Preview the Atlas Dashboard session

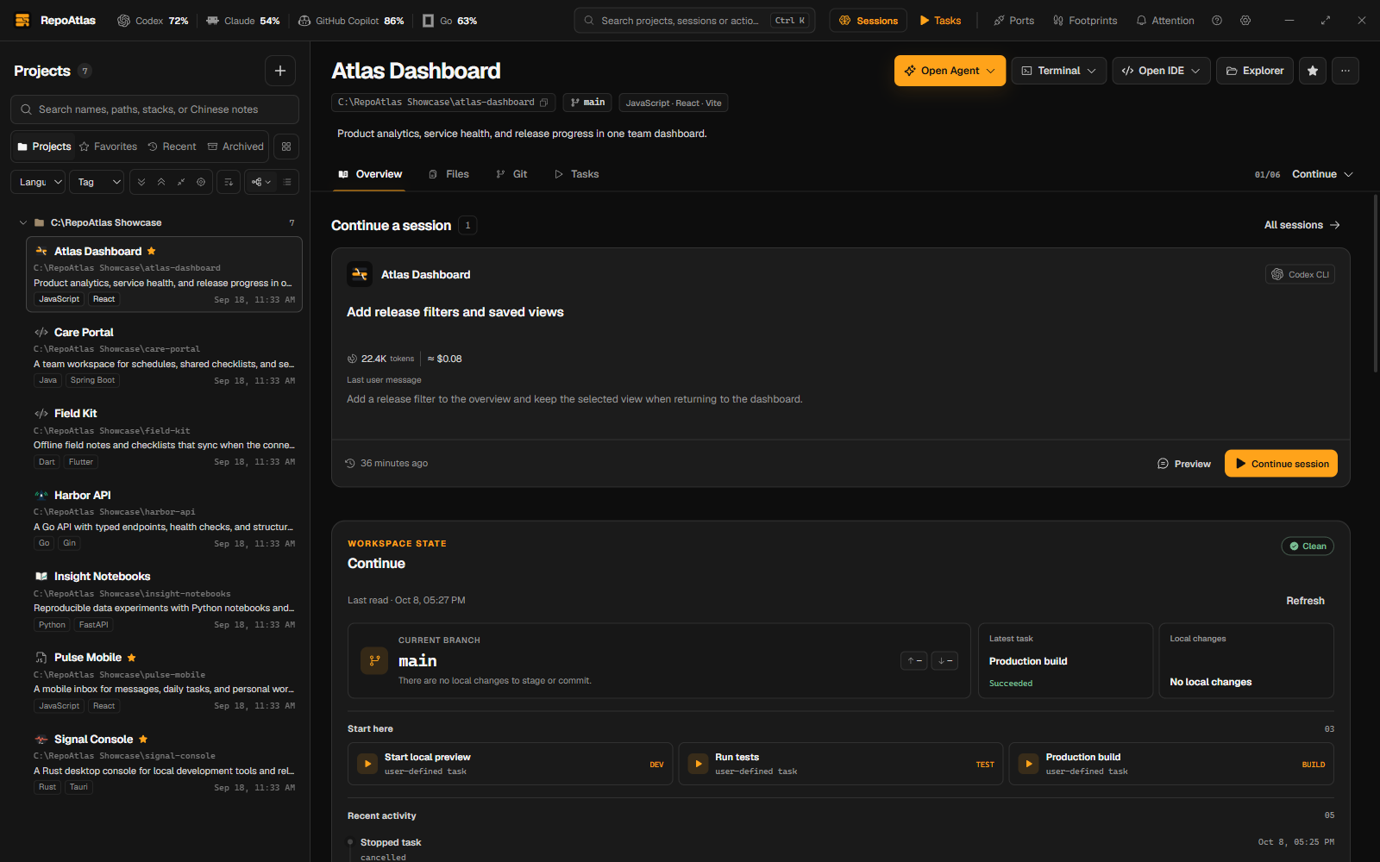click(x=1183, y=464)
